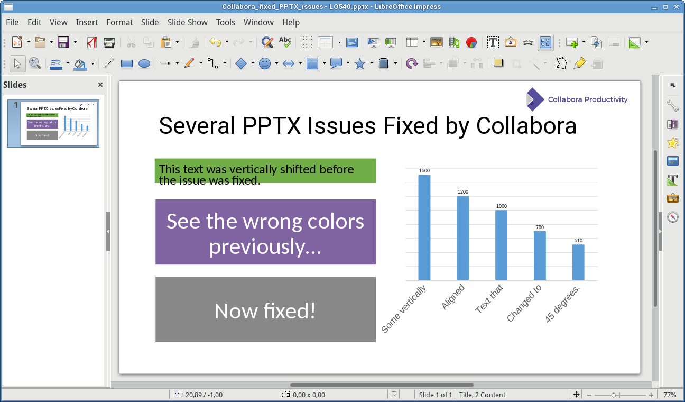Screen dimensions: 685x402
Task: Toggle shadow on selected object
Action: tap(498, 63)
